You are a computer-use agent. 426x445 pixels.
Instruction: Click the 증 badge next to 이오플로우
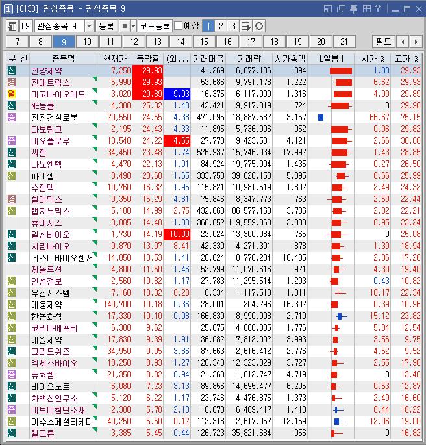tap(11, 141)
